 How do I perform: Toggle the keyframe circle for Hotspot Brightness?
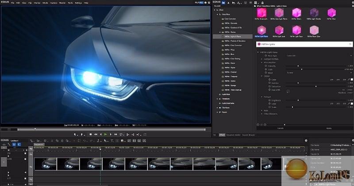click(269, 100)
